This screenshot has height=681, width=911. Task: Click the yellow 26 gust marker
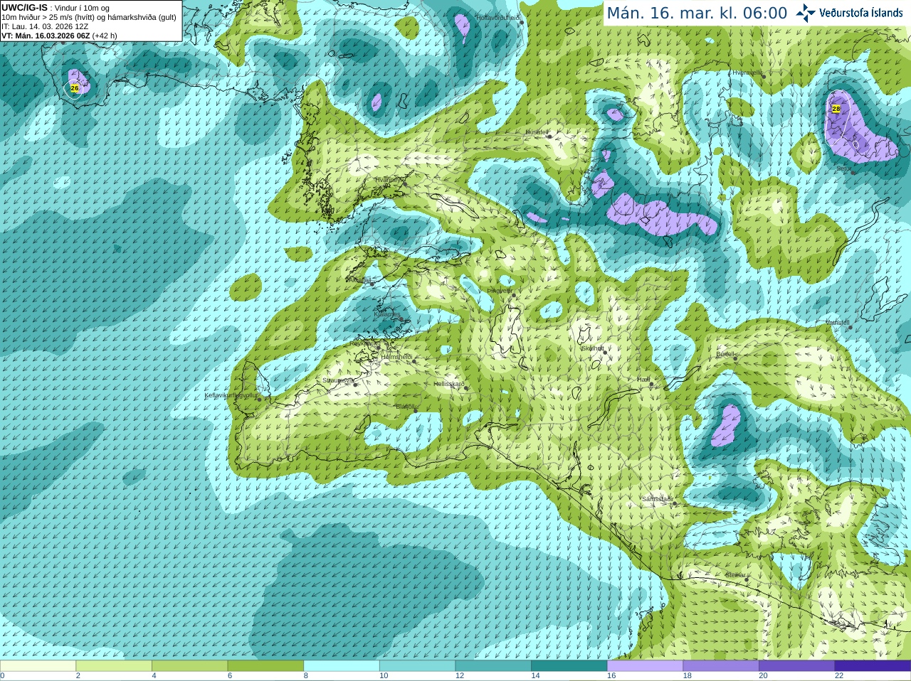[75, 88]
